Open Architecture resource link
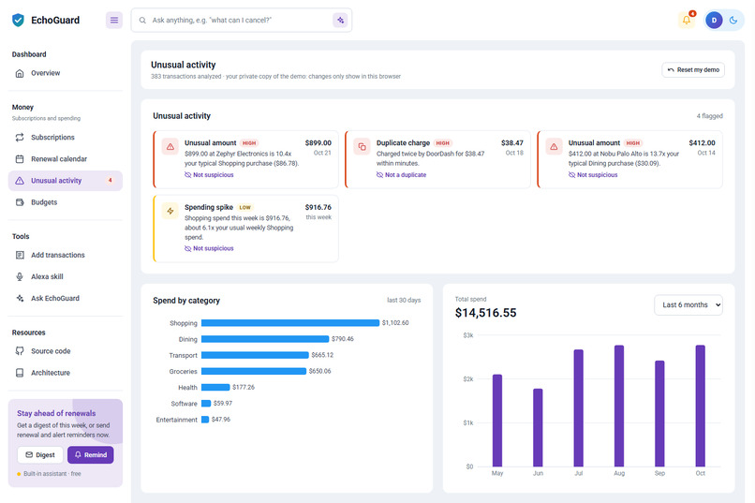 (x=66, y=373)
